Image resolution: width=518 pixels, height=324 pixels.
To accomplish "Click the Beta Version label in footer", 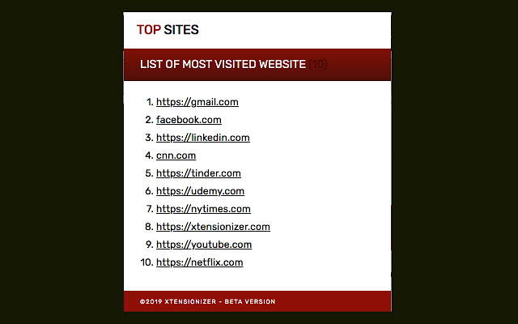I will [x=250, y=301].
